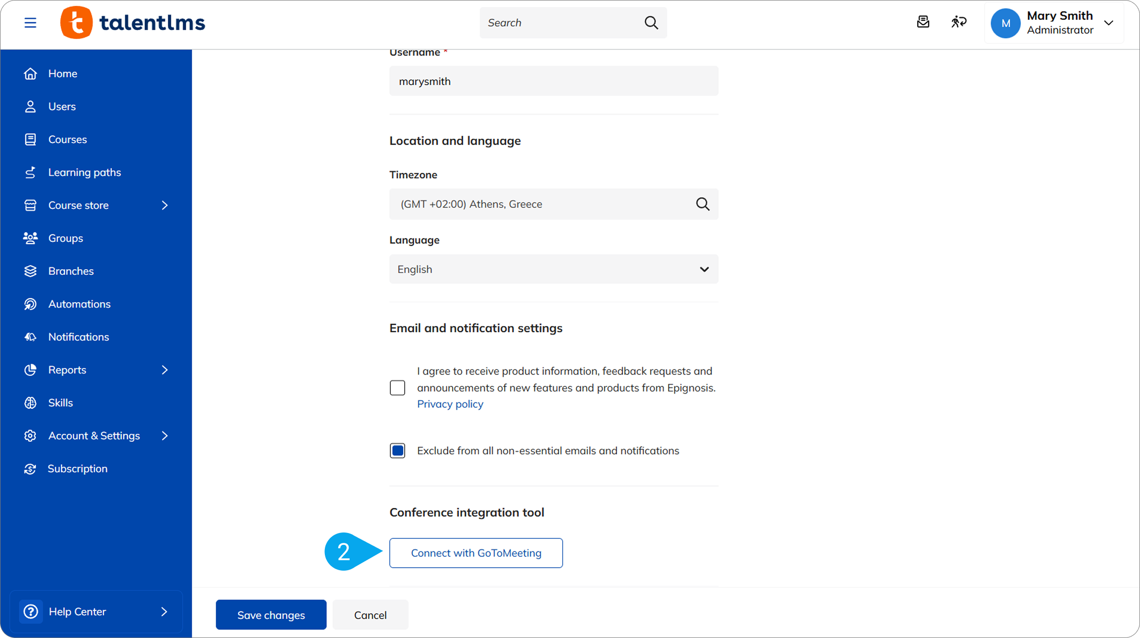Image resolution: width=1140 pixels, height=638 pixels.
Task: Open the Mary Smith profile dropdown arrow
Action: (1109, 23)
